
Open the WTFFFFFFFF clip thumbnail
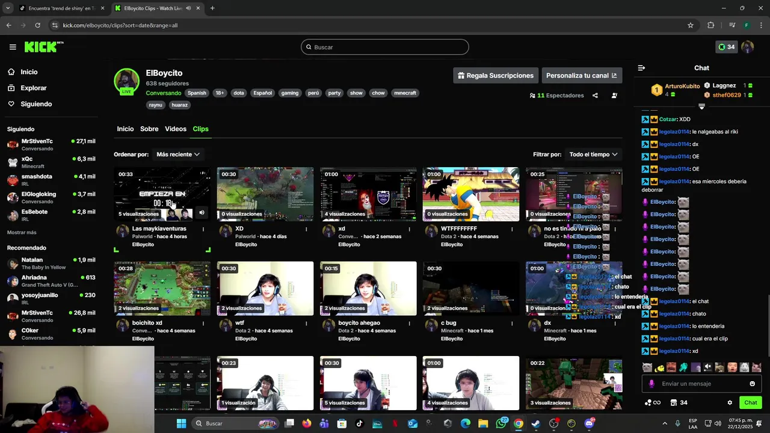471,194
